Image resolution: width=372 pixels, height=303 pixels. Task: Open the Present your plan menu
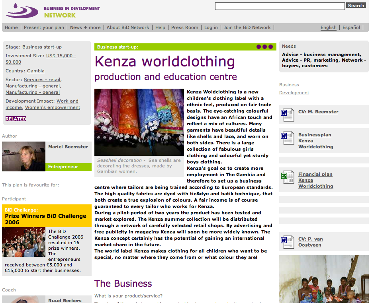tap(44, 27)
